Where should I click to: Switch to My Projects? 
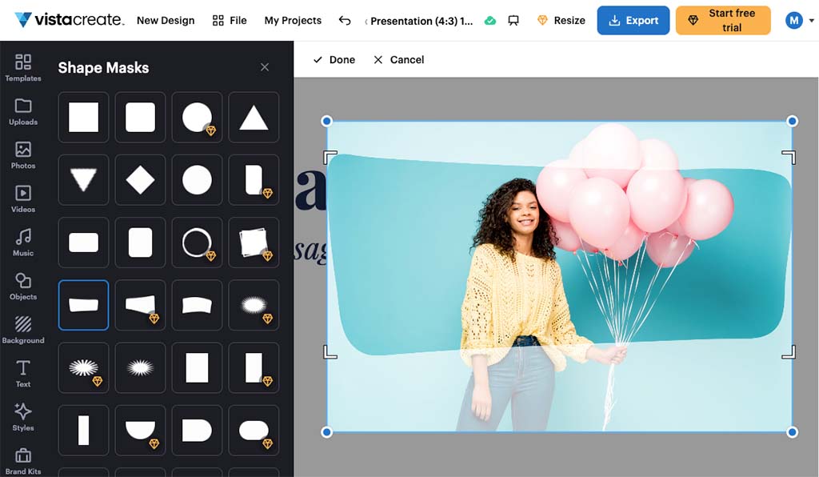click(x=293, y=20)
